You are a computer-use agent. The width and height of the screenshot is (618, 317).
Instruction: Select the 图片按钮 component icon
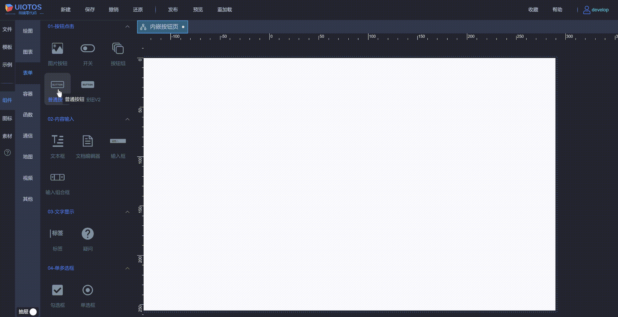pyautogui.click(x=57, y=48)
